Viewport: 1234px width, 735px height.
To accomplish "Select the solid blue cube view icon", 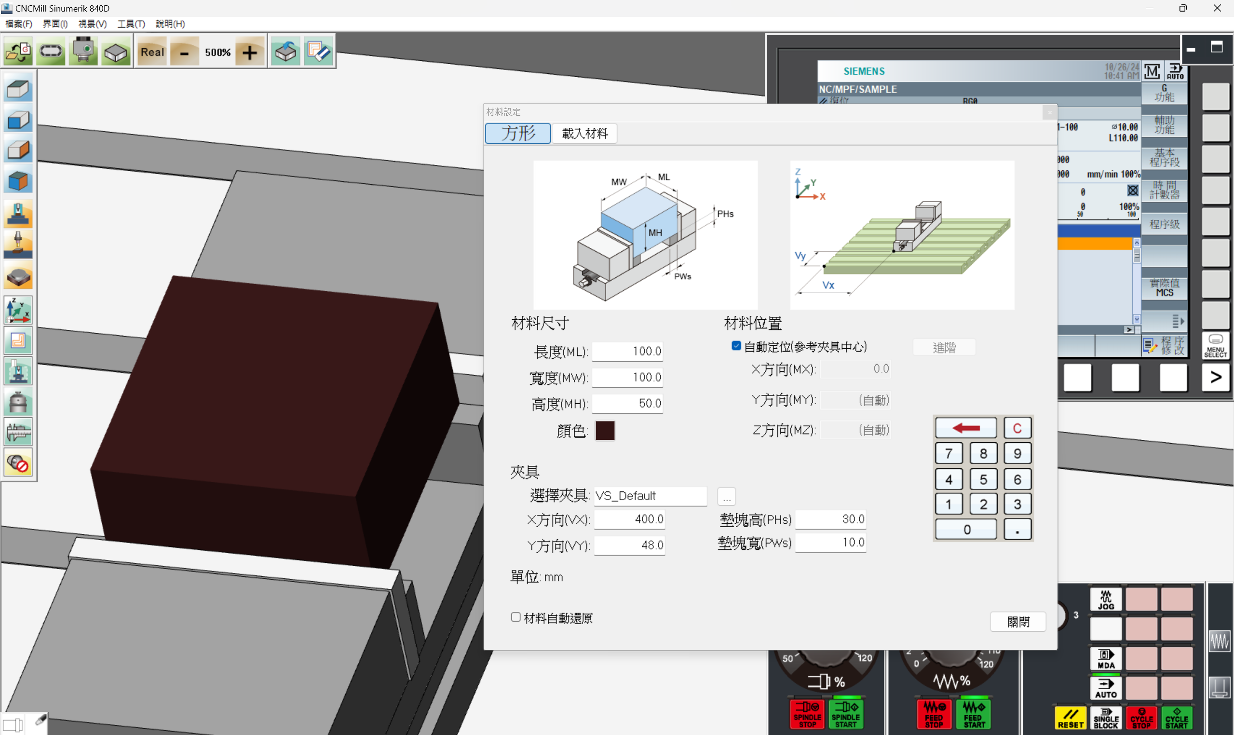I will tap(18, 180).
